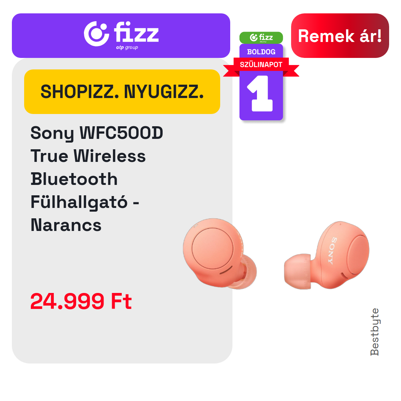Click the vertical Bestbyte seller label

[x=375, y=332]
